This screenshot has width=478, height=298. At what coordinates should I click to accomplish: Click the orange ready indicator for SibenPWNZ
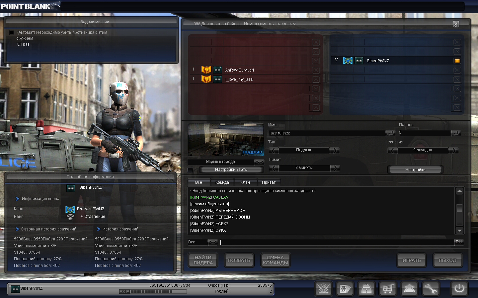pos(457,61)
